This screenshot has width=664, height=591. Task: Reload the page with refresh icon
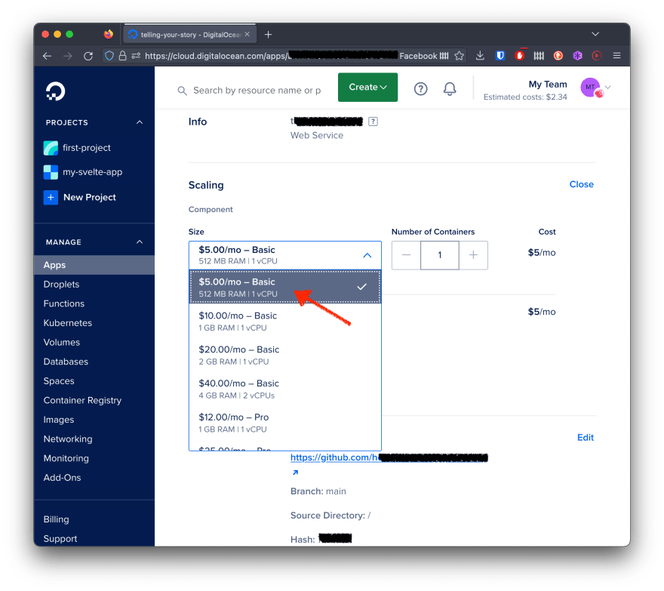click(88, 56)
